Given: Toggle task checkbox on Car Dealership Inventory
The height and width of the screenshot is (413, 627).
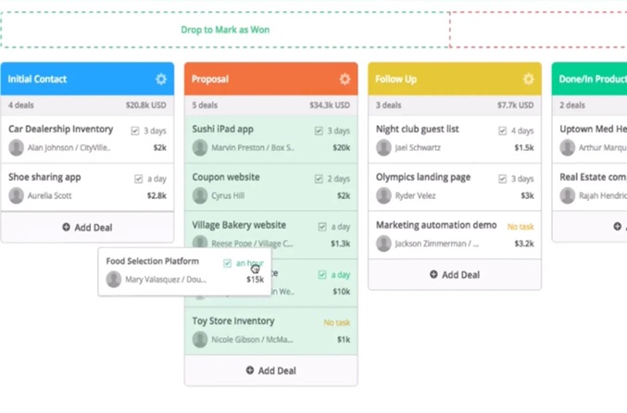Looking at the screenshot, I should click(135, 131).
